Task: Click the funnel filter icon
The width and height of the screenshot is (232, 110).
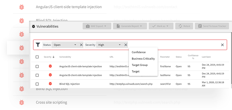Action: 38,45
